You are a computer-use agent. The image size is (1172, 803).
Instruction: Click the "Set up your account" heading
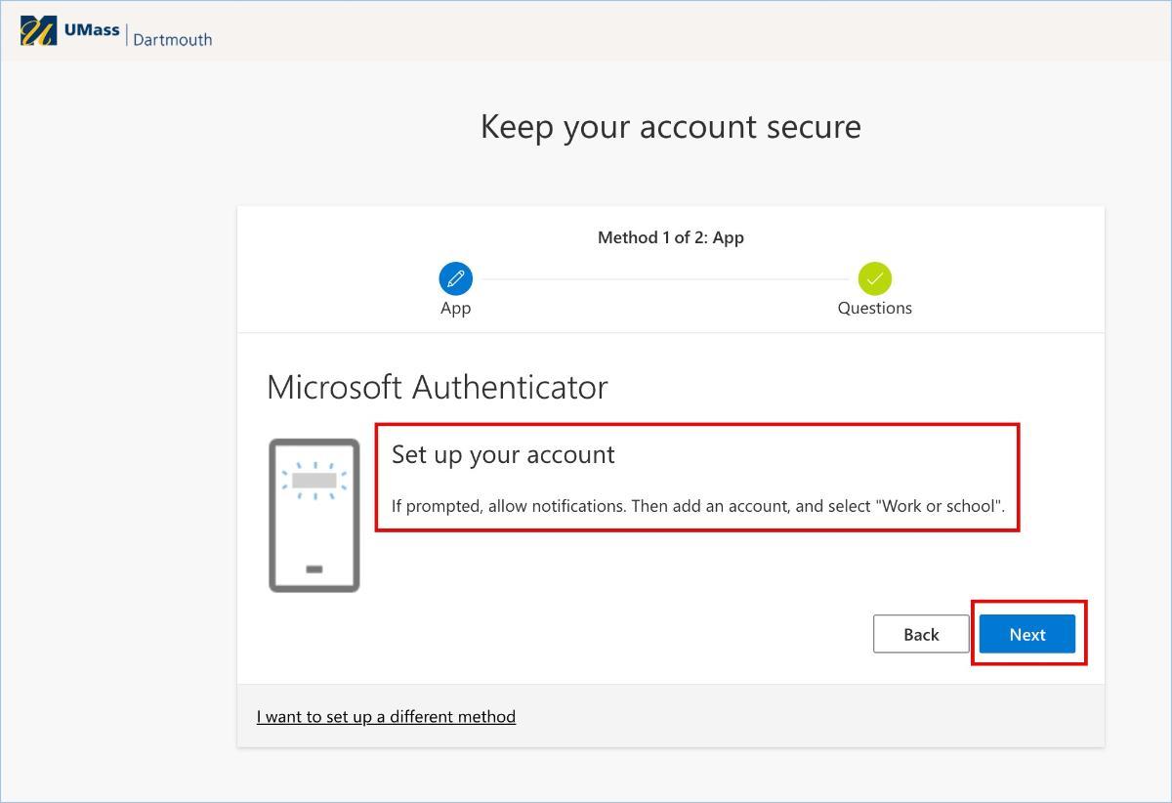503,454
